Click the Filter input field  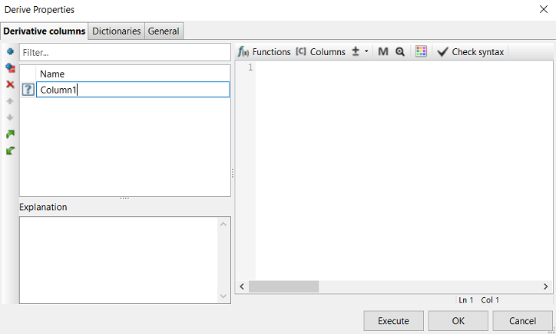coord(124,52)
